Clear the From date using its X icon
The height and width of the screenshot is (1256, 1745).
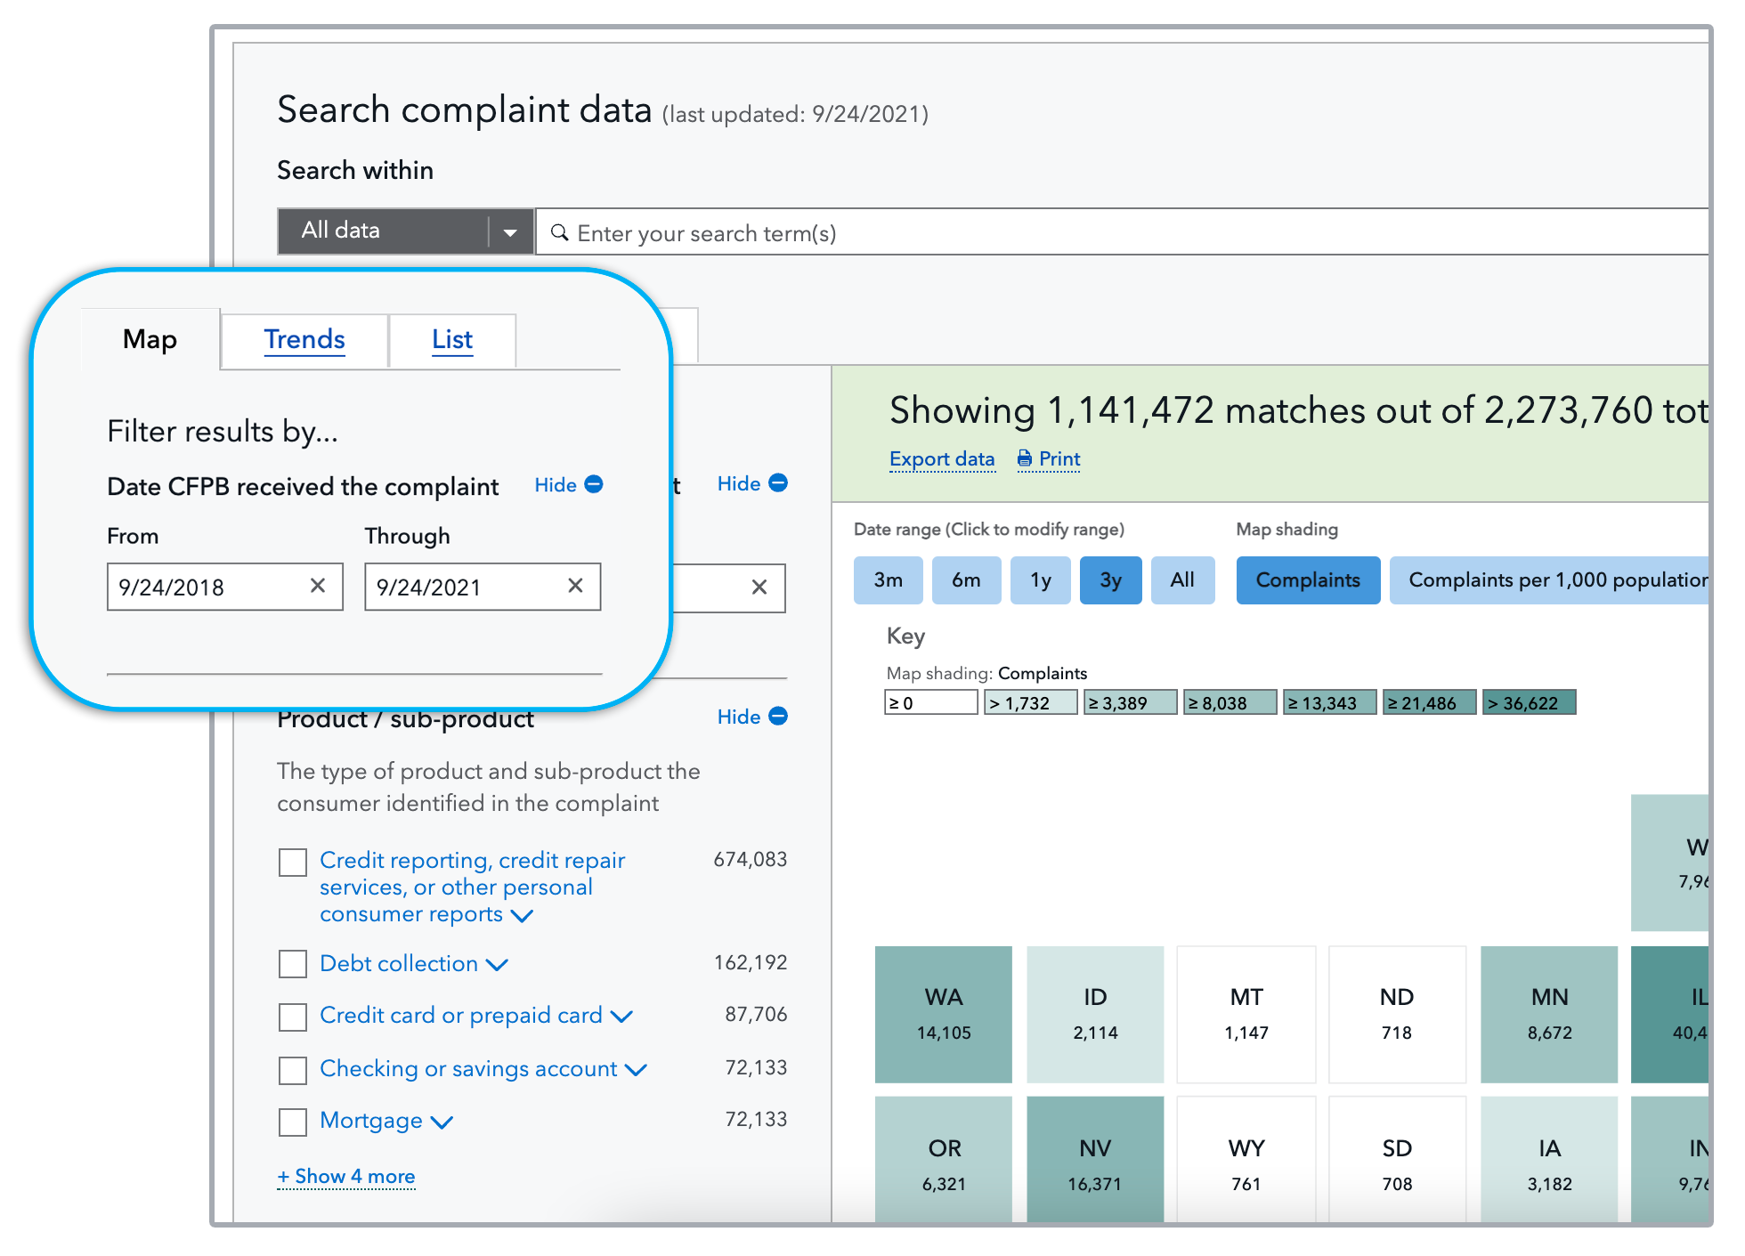(318, 586)
